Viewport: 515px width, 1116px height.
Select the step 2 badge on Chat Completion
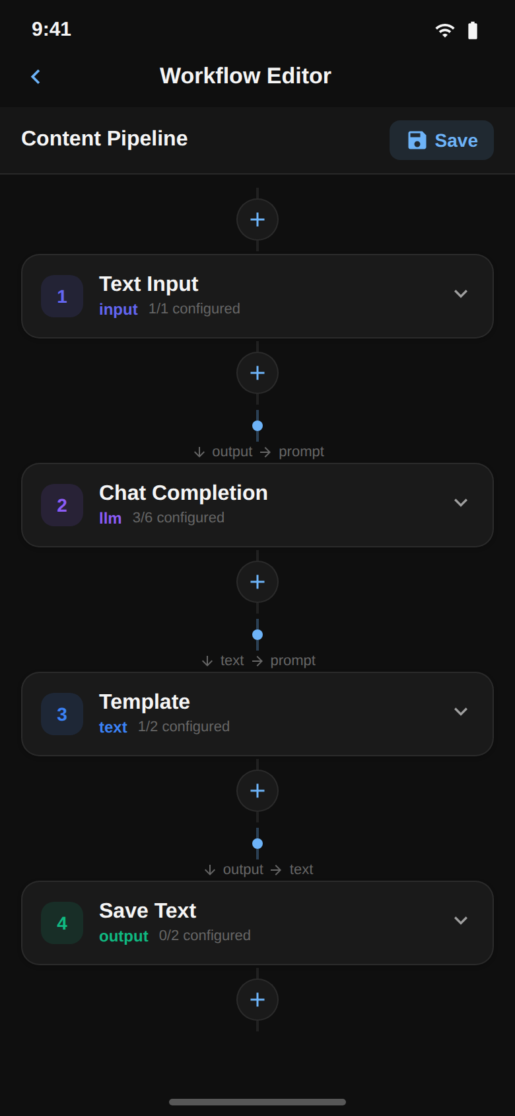coord(61,505)
